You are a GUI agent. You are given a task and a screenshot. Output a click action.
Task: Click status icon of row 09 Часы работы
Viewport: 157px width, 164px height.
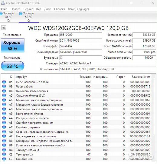click(4, 86)
